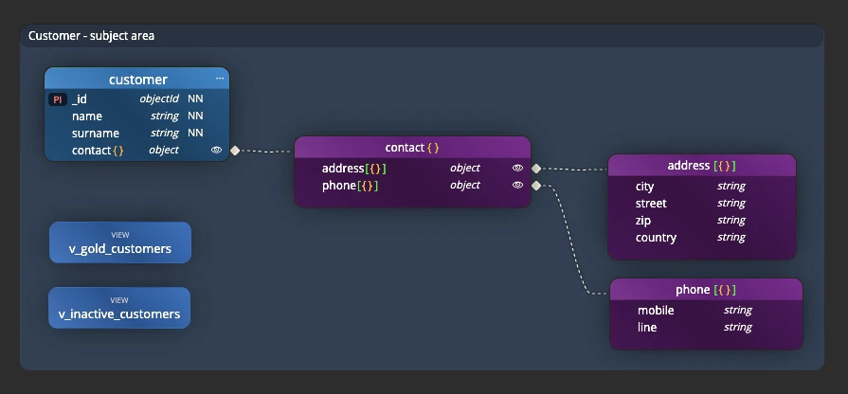The height and width of the screenshot is (394, 848).
Task: Select the _id field in customer
Action: click(136, 99)
